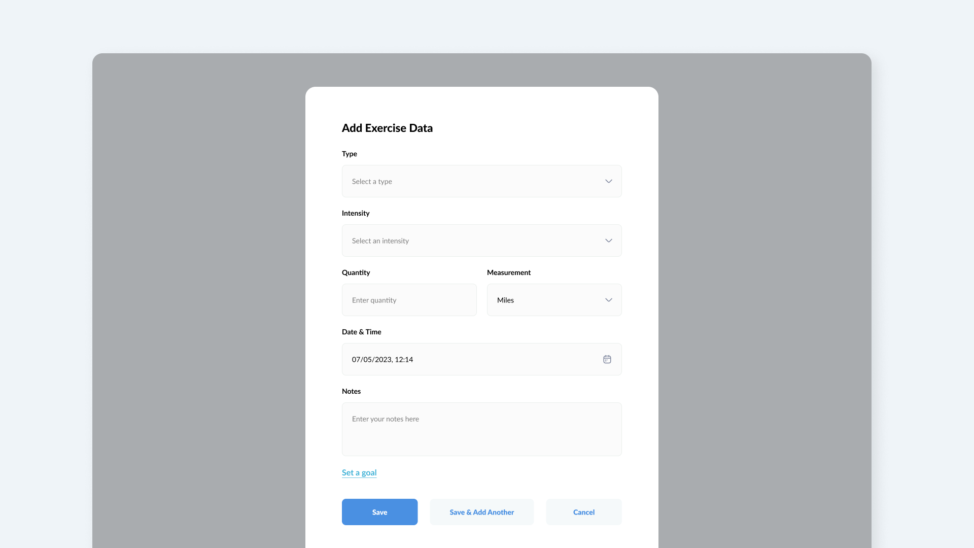Click the 'Date & Time' field label

pyautogui.click(x=361, y=332)
